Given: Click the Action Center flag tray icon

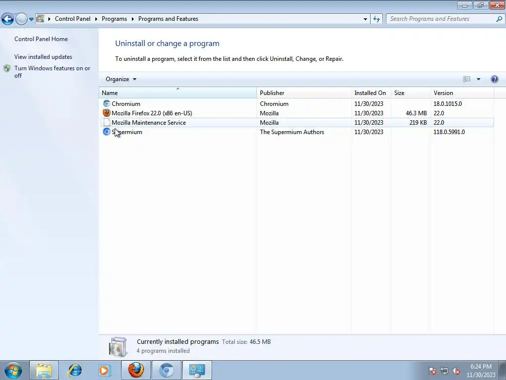Looking at the screenshot, I should (x=432, y=371).
